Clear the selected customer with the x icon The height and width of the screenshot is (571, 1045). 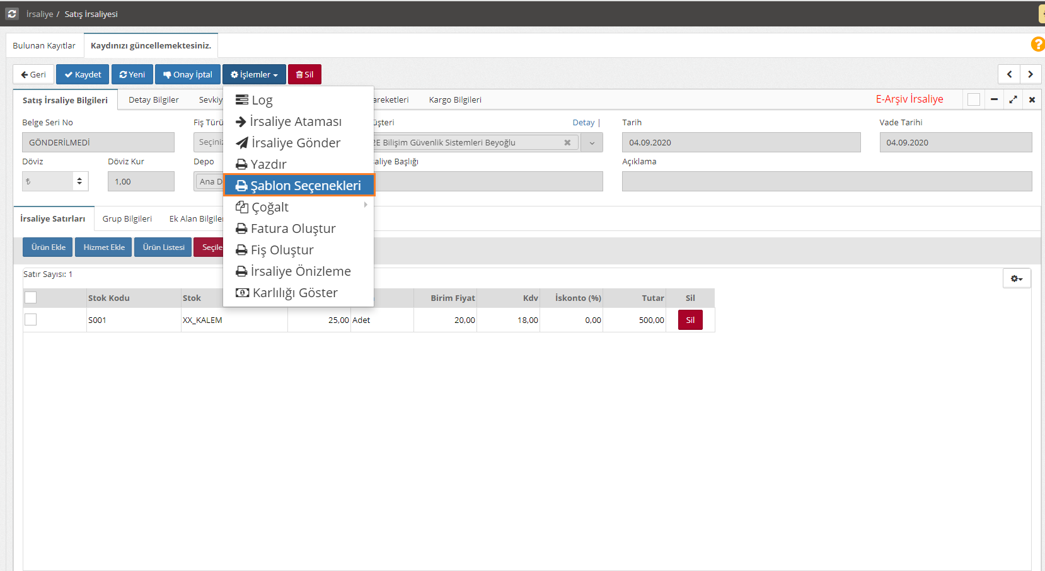click(x=567, y=142)
